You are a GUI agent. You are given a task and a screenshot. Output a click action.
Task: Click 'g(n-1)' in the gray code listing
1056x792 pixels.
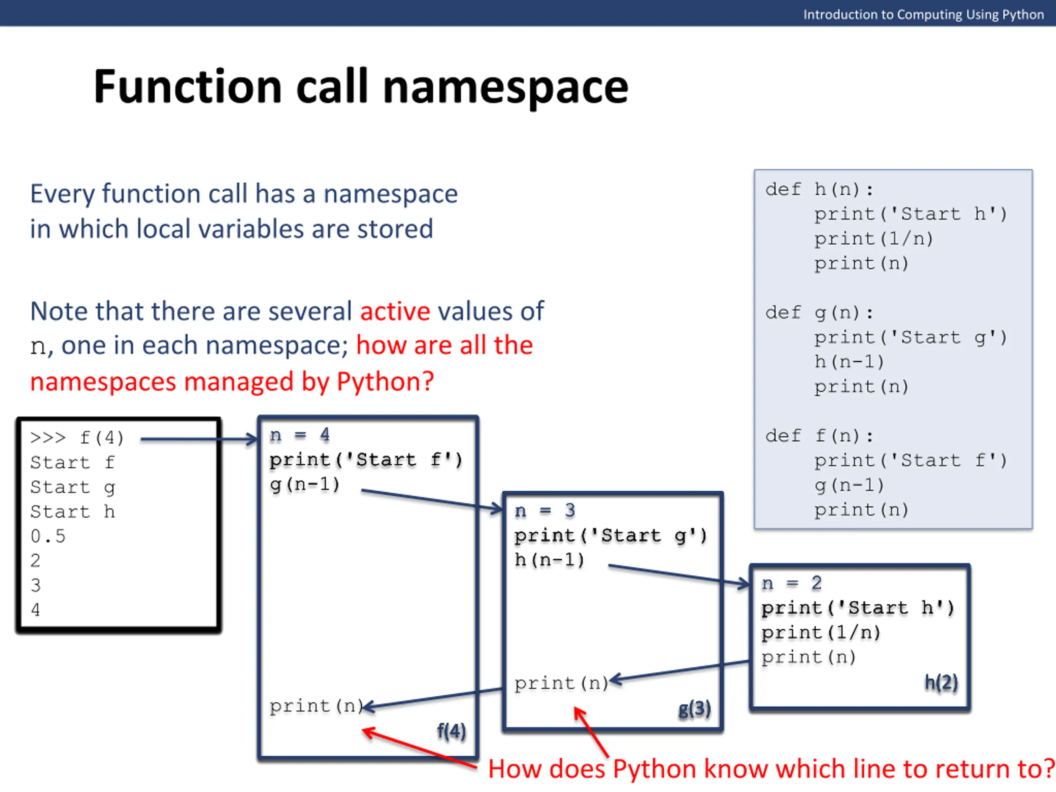[849, 486]
